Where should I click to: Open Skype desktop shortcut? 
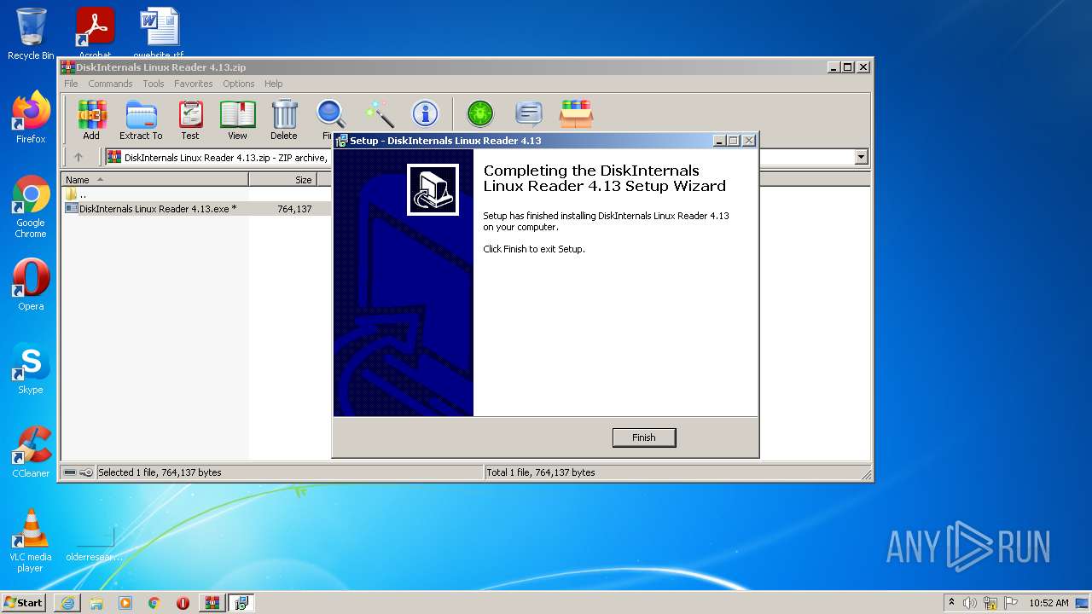pos(31,368)
